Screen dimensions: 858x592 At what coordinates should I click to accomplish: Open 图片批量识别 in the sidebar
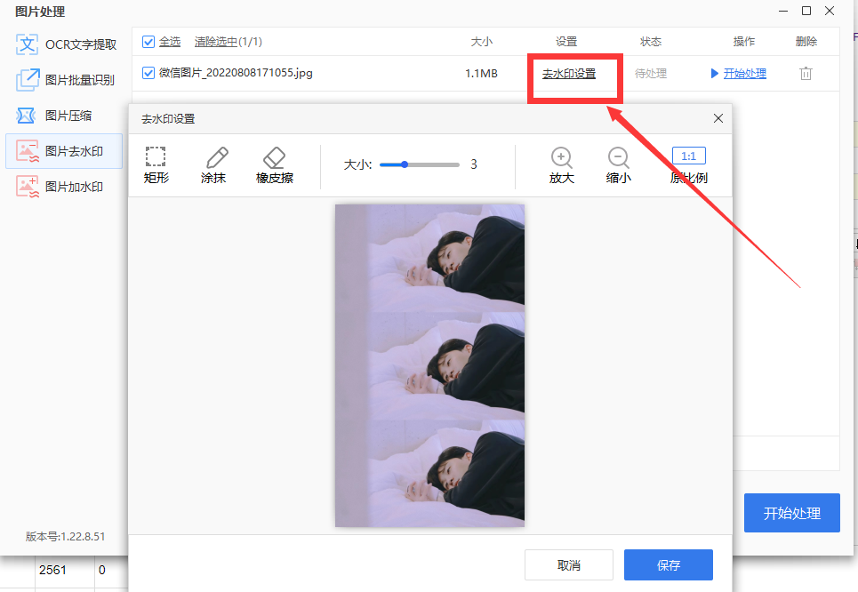[x=65, y=80]
